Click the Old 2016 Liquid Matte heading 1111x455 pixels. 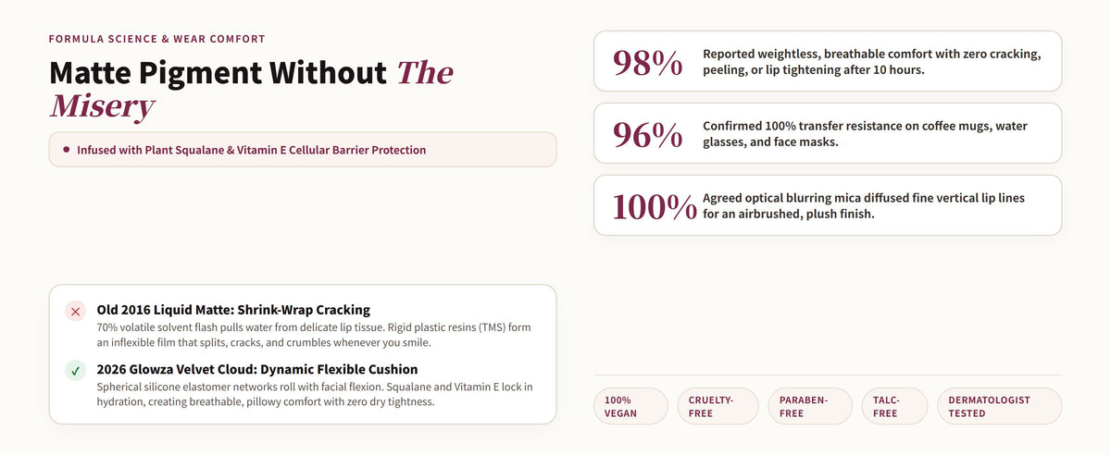[233, 310]
